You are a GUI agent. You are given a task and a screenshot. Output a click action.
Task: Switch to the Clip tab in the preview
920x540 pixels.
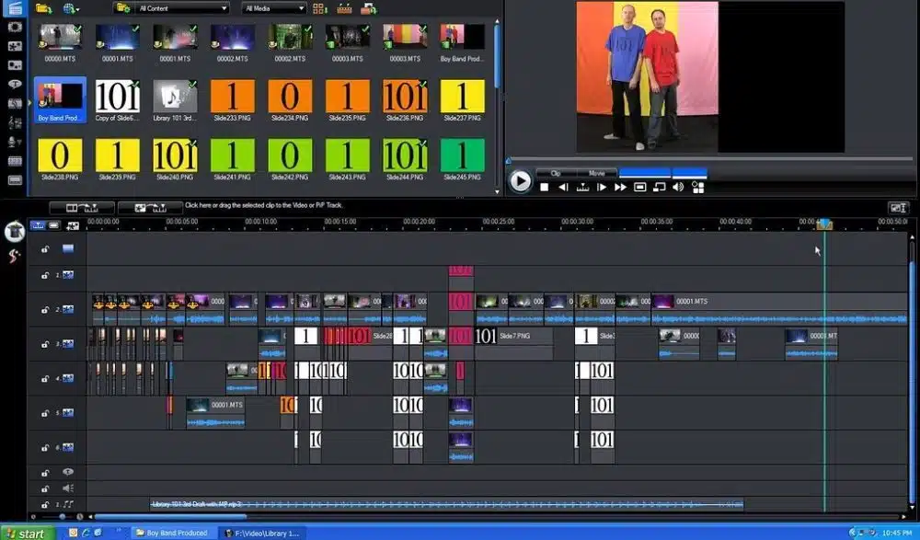point(556,173)
